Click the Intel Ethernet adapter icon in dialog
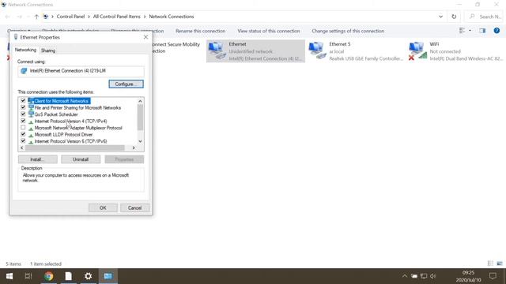506x284 pixels. click(24, 71)
